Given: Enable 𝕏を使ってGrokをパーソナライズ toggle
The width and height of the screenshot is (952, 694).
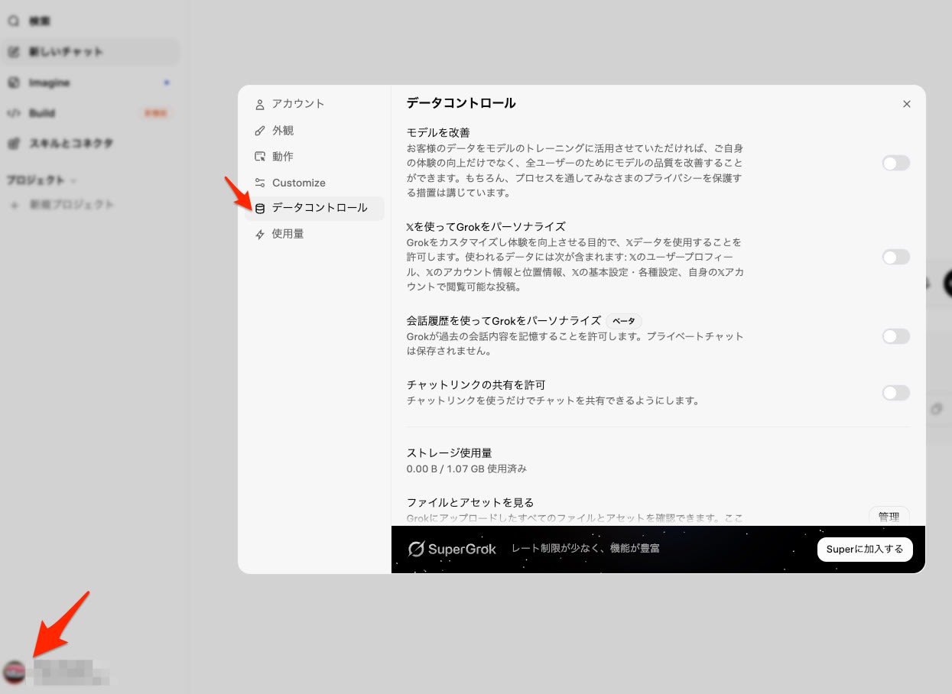Looking at the screenshot, I should (x=896, y=257).
